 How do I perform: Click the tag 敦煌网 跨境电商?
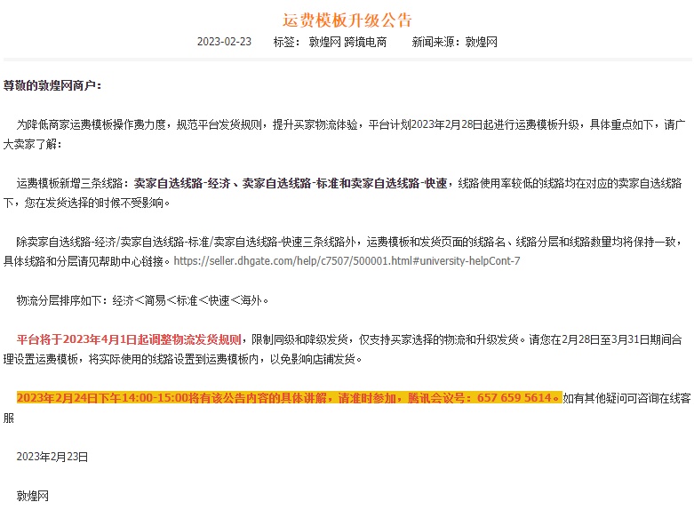(x=347, y=42)
